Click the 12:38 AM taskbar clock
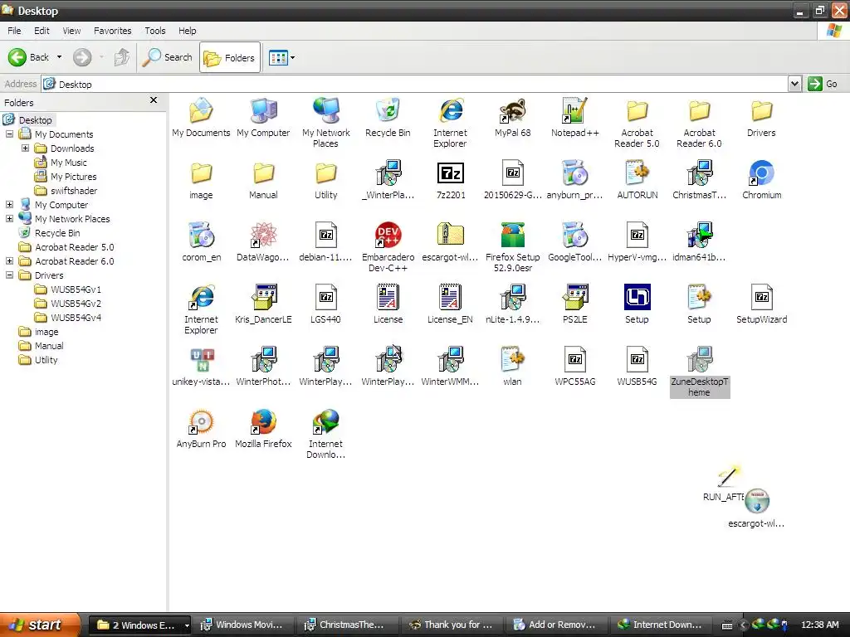This screenshot has width=850, height=637. (x=819, y=625)
